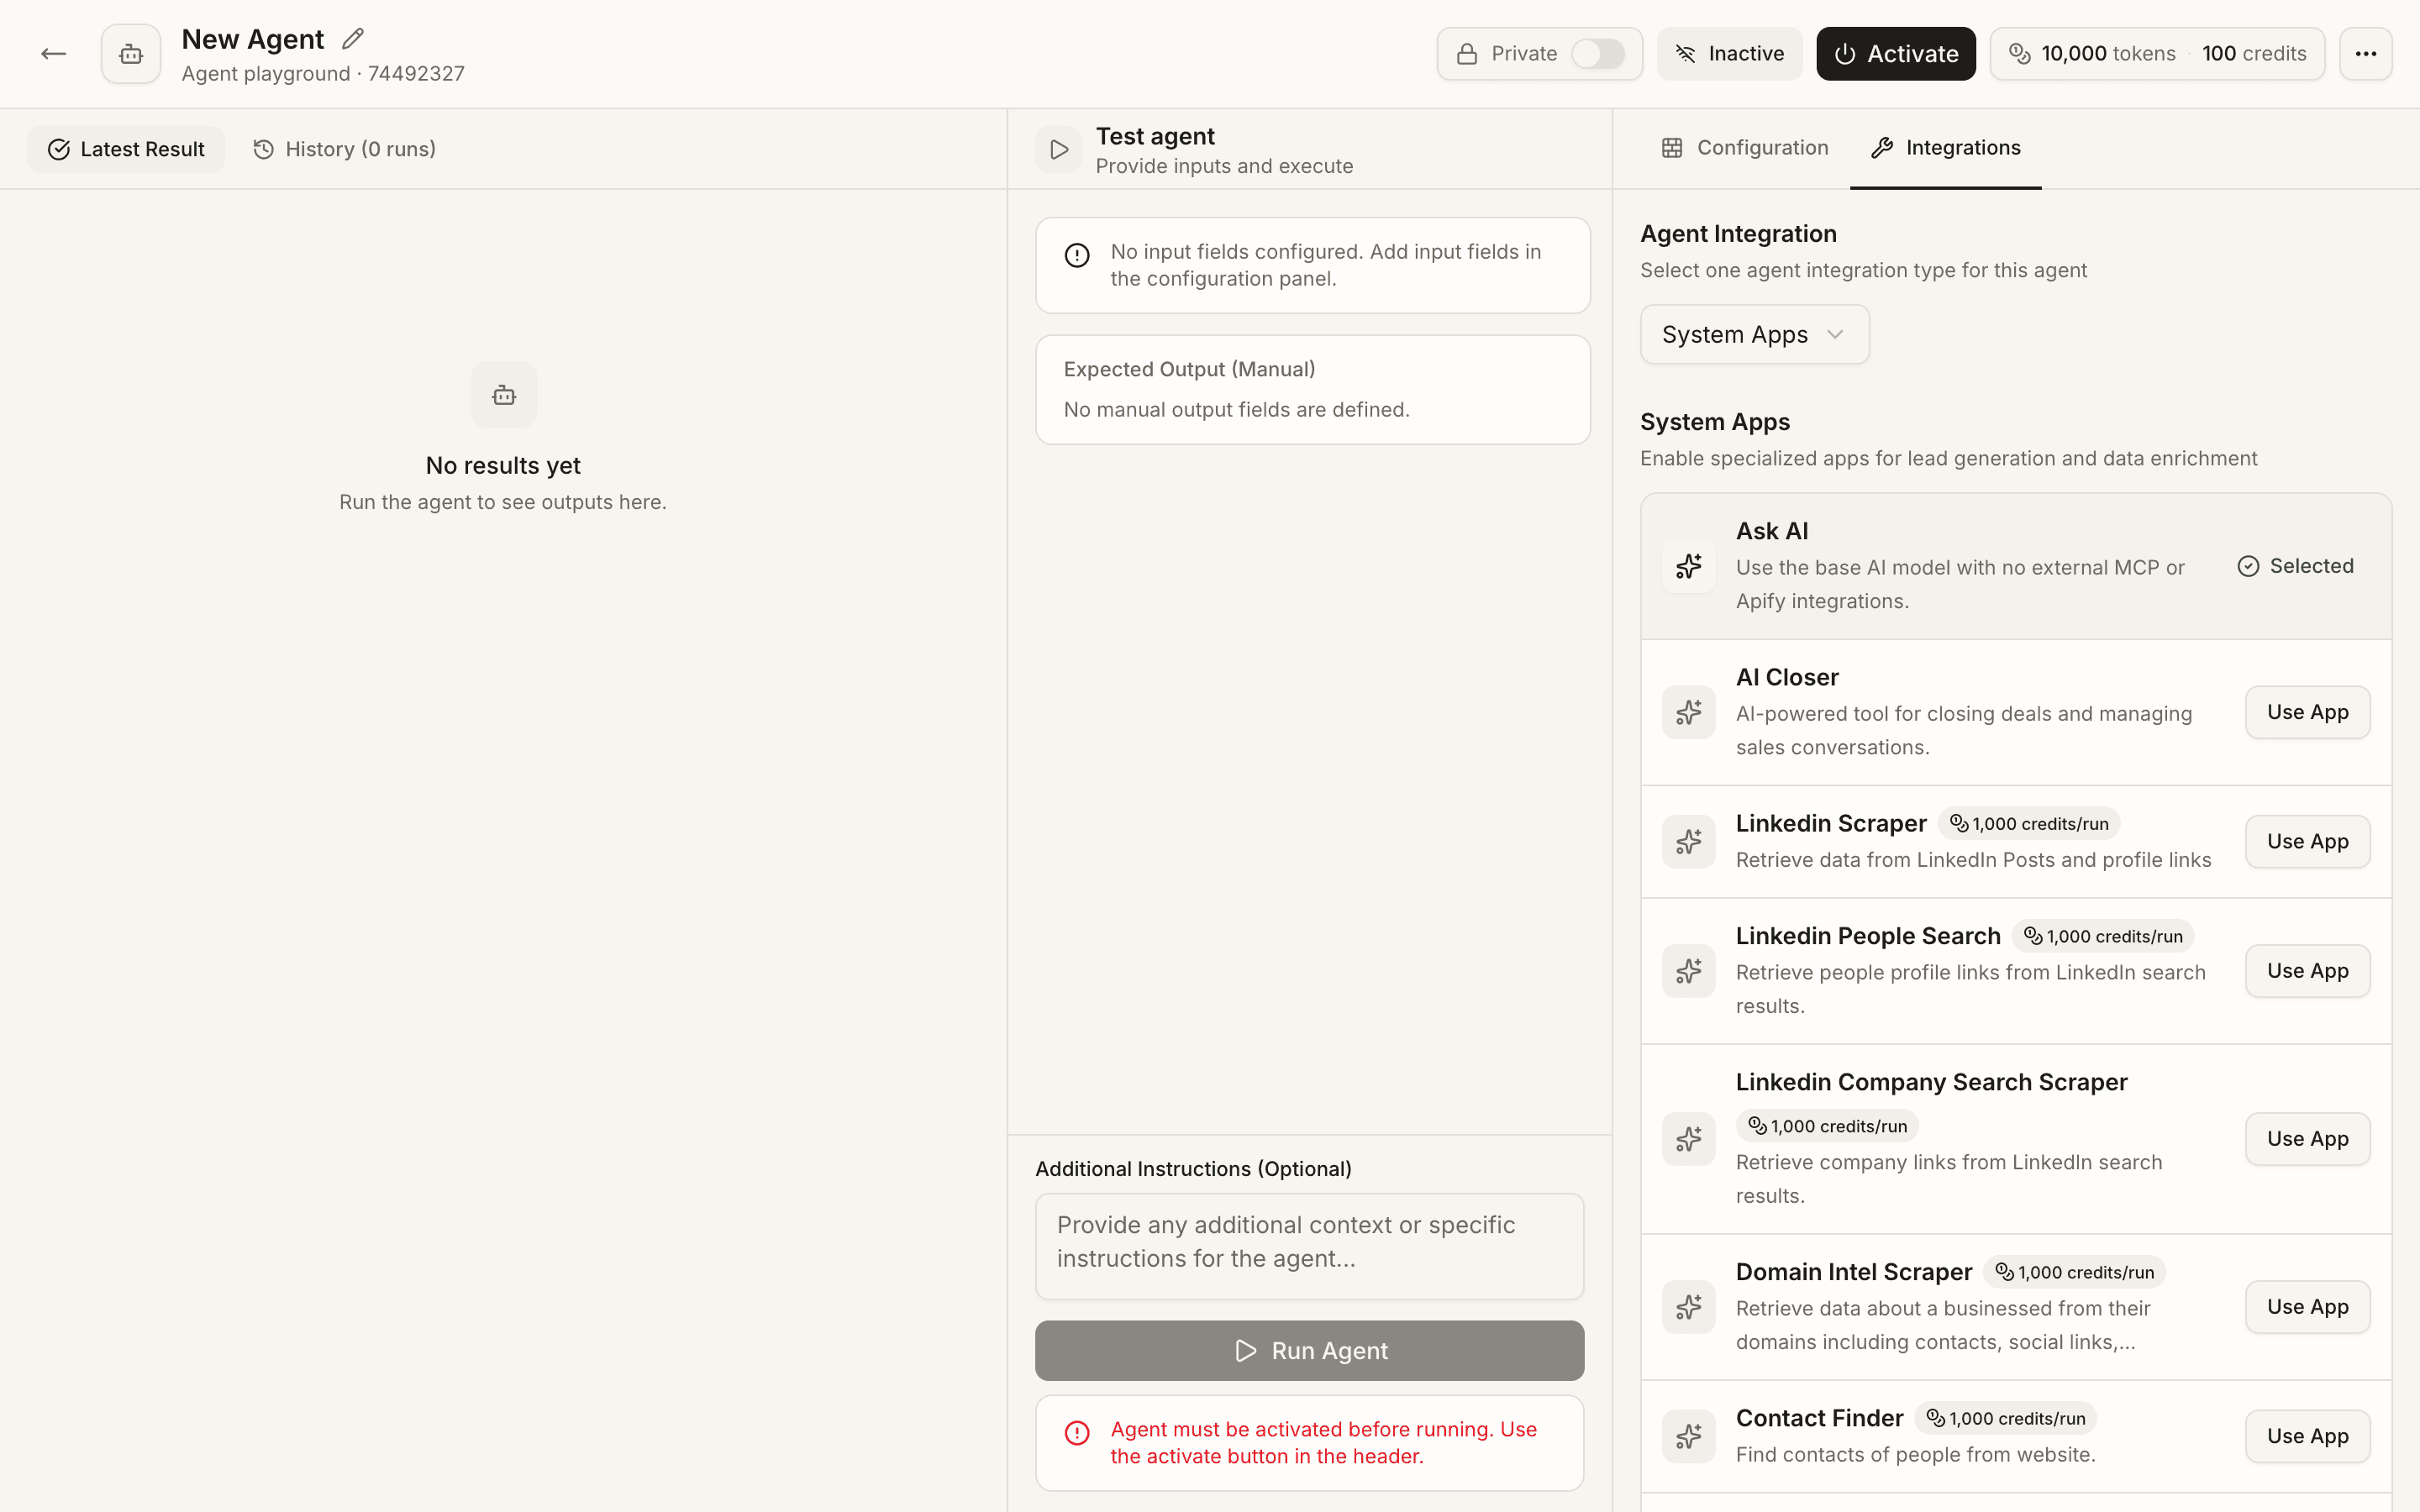Click the credits badge on Linkedin Scraper
This screenshot has width=2420, height=1512.
(2029, 823)
